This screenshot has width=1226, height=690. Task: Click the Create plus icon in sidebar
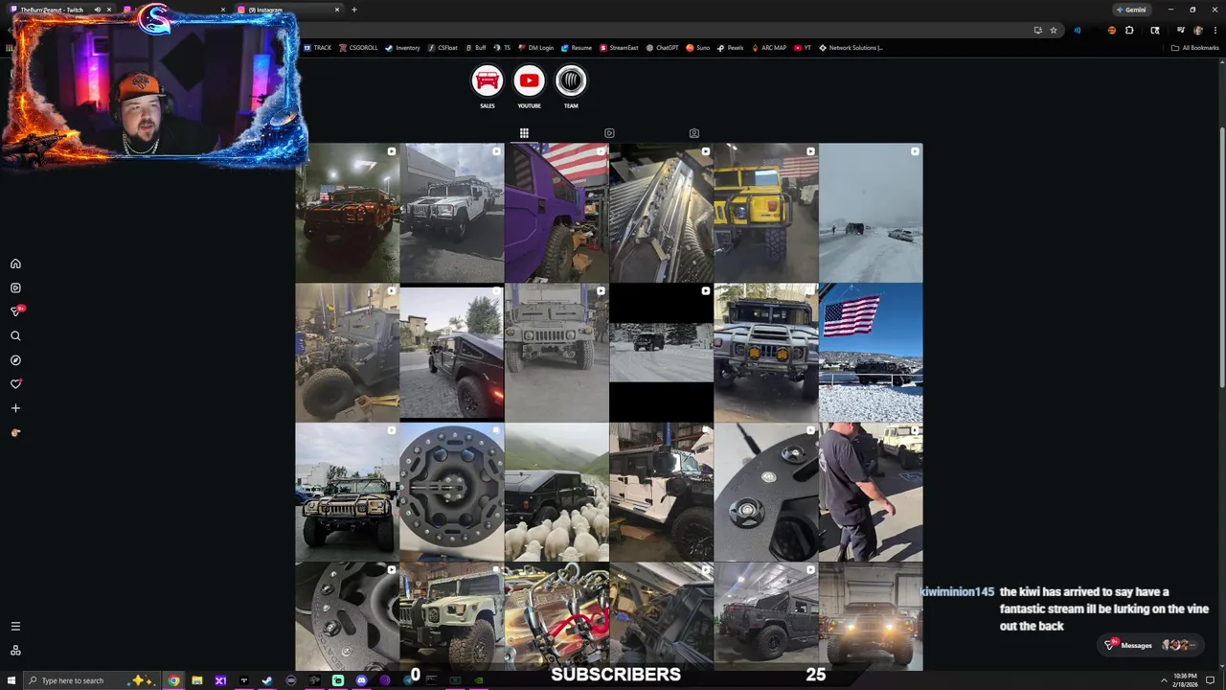click(x=15, y=408)
